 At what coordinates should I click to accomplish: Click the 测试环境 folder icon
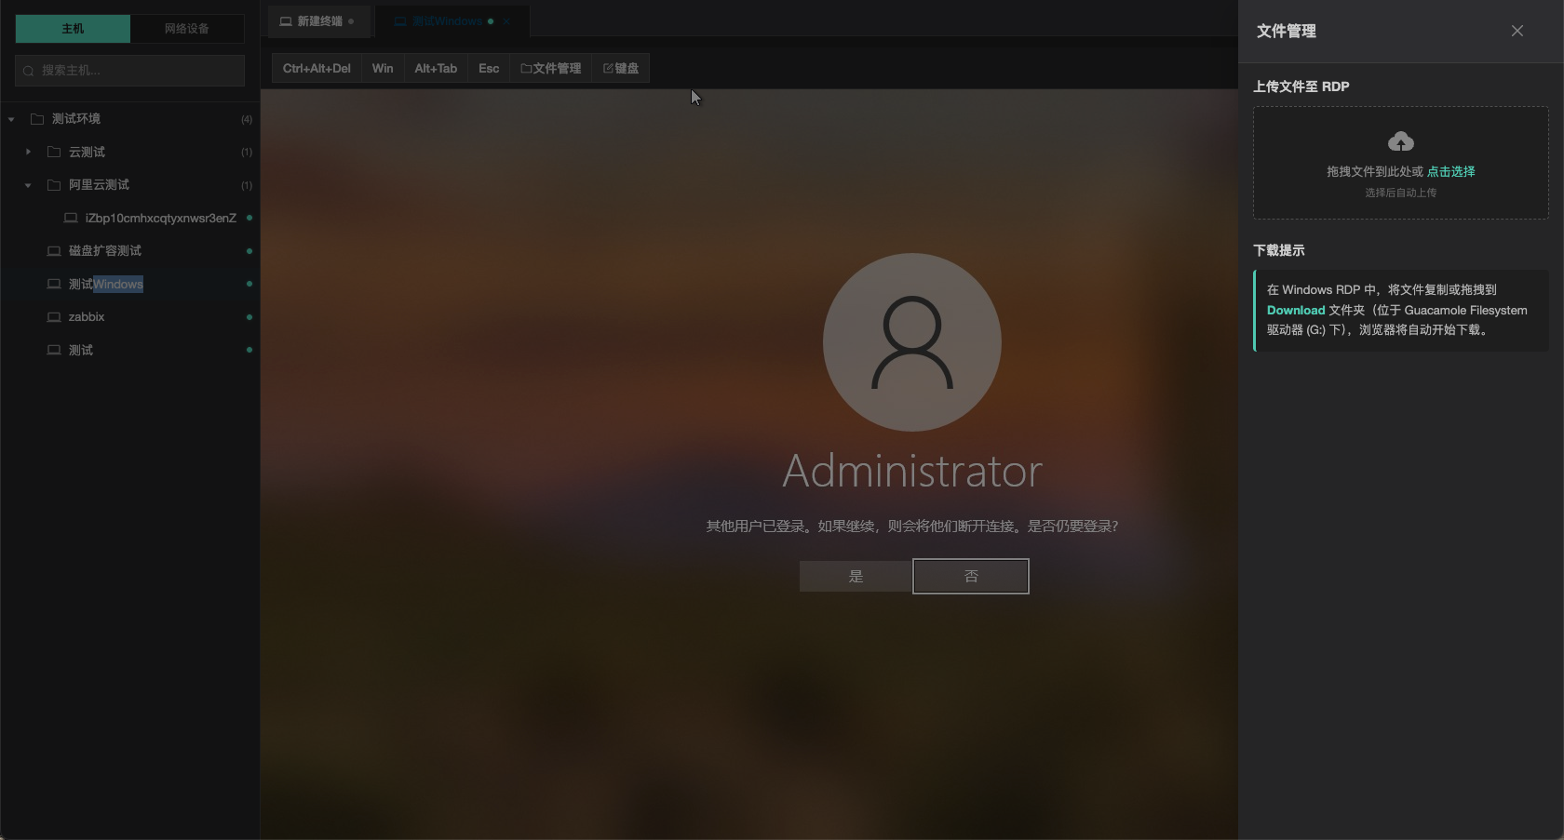pos(37,119)
